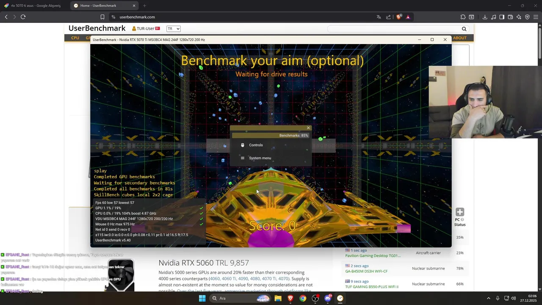Open the TR country dropdown

pos(173,29)
